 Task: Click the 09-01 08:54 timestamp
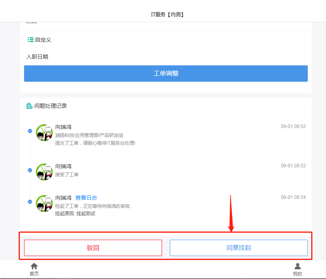[293, 197]
